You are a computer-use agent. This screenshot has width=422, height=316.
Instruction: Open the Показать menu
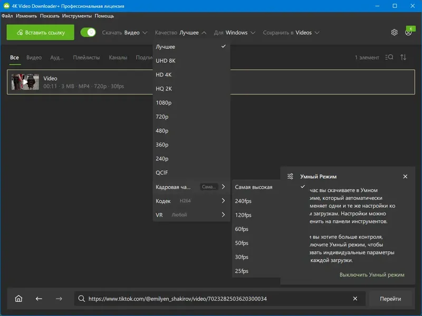[x=50, y=16]
